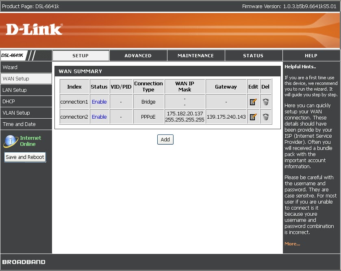Click Enable link for connection1
Screen dimensions: 341x271
[99, 102]
